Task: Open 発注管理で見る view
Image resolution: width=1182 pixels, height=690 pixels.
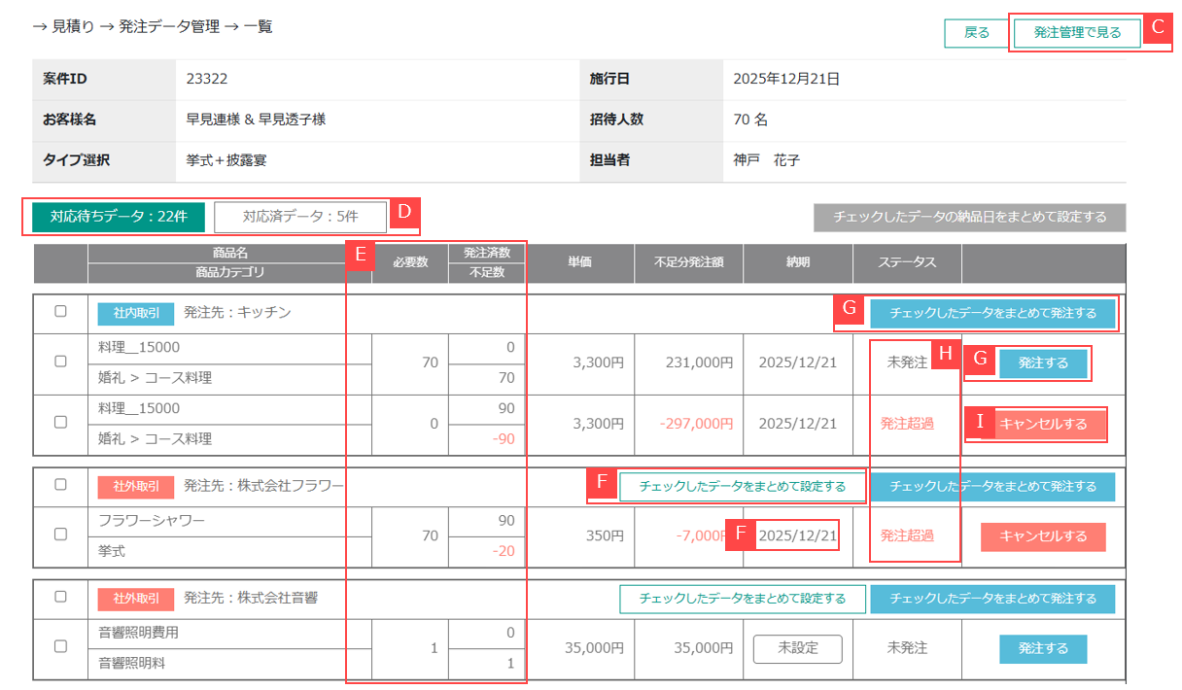Action: (x=1077, y=33)
